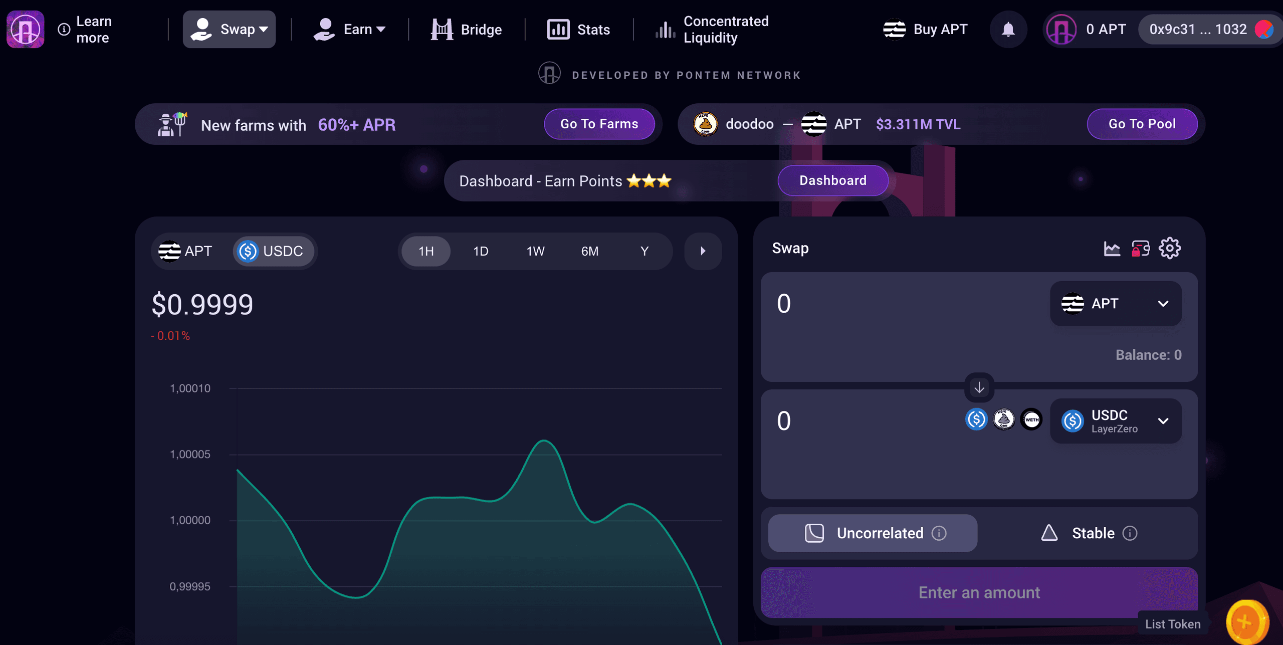Click the Pontem Network developer logo
Viewport: 1283px width, 645px height.
pos(549,74)
